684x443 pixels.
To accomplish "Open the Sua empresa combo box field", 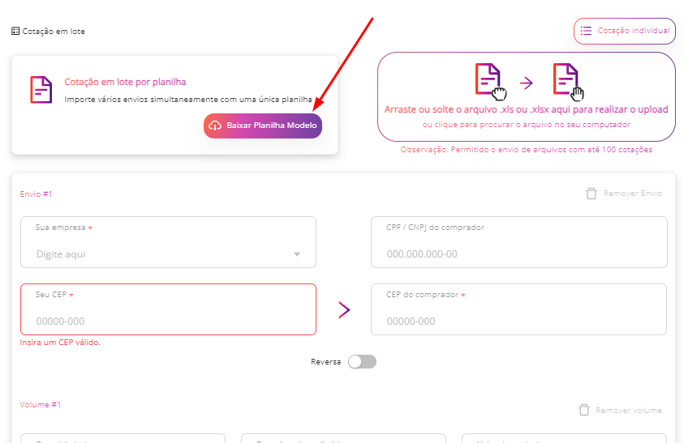I will pos(169,242).
